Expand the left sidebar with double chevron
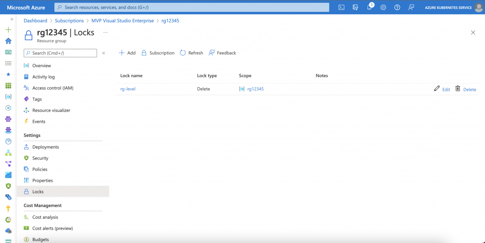This screenshot has width=485, height=243. (12, 19)
